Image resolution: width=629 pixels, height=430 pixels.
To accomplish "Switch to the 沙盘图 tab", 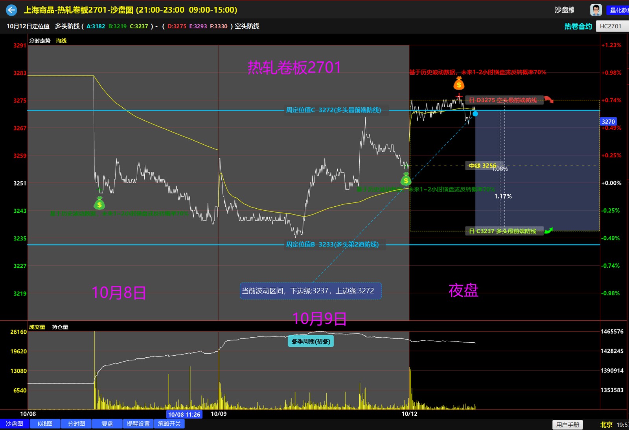I will pos(15,424).
